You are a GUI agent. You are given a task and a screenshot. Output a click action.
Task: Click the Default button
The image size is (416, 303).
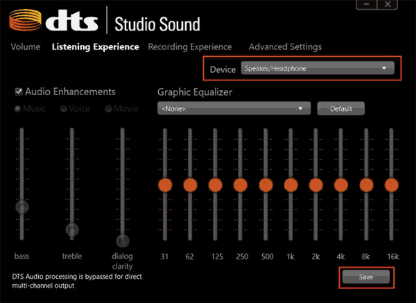(341, 109)
